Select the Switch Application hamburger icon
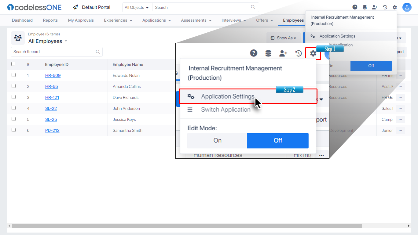Screen dimensions: 418x235 click(190, 110)
